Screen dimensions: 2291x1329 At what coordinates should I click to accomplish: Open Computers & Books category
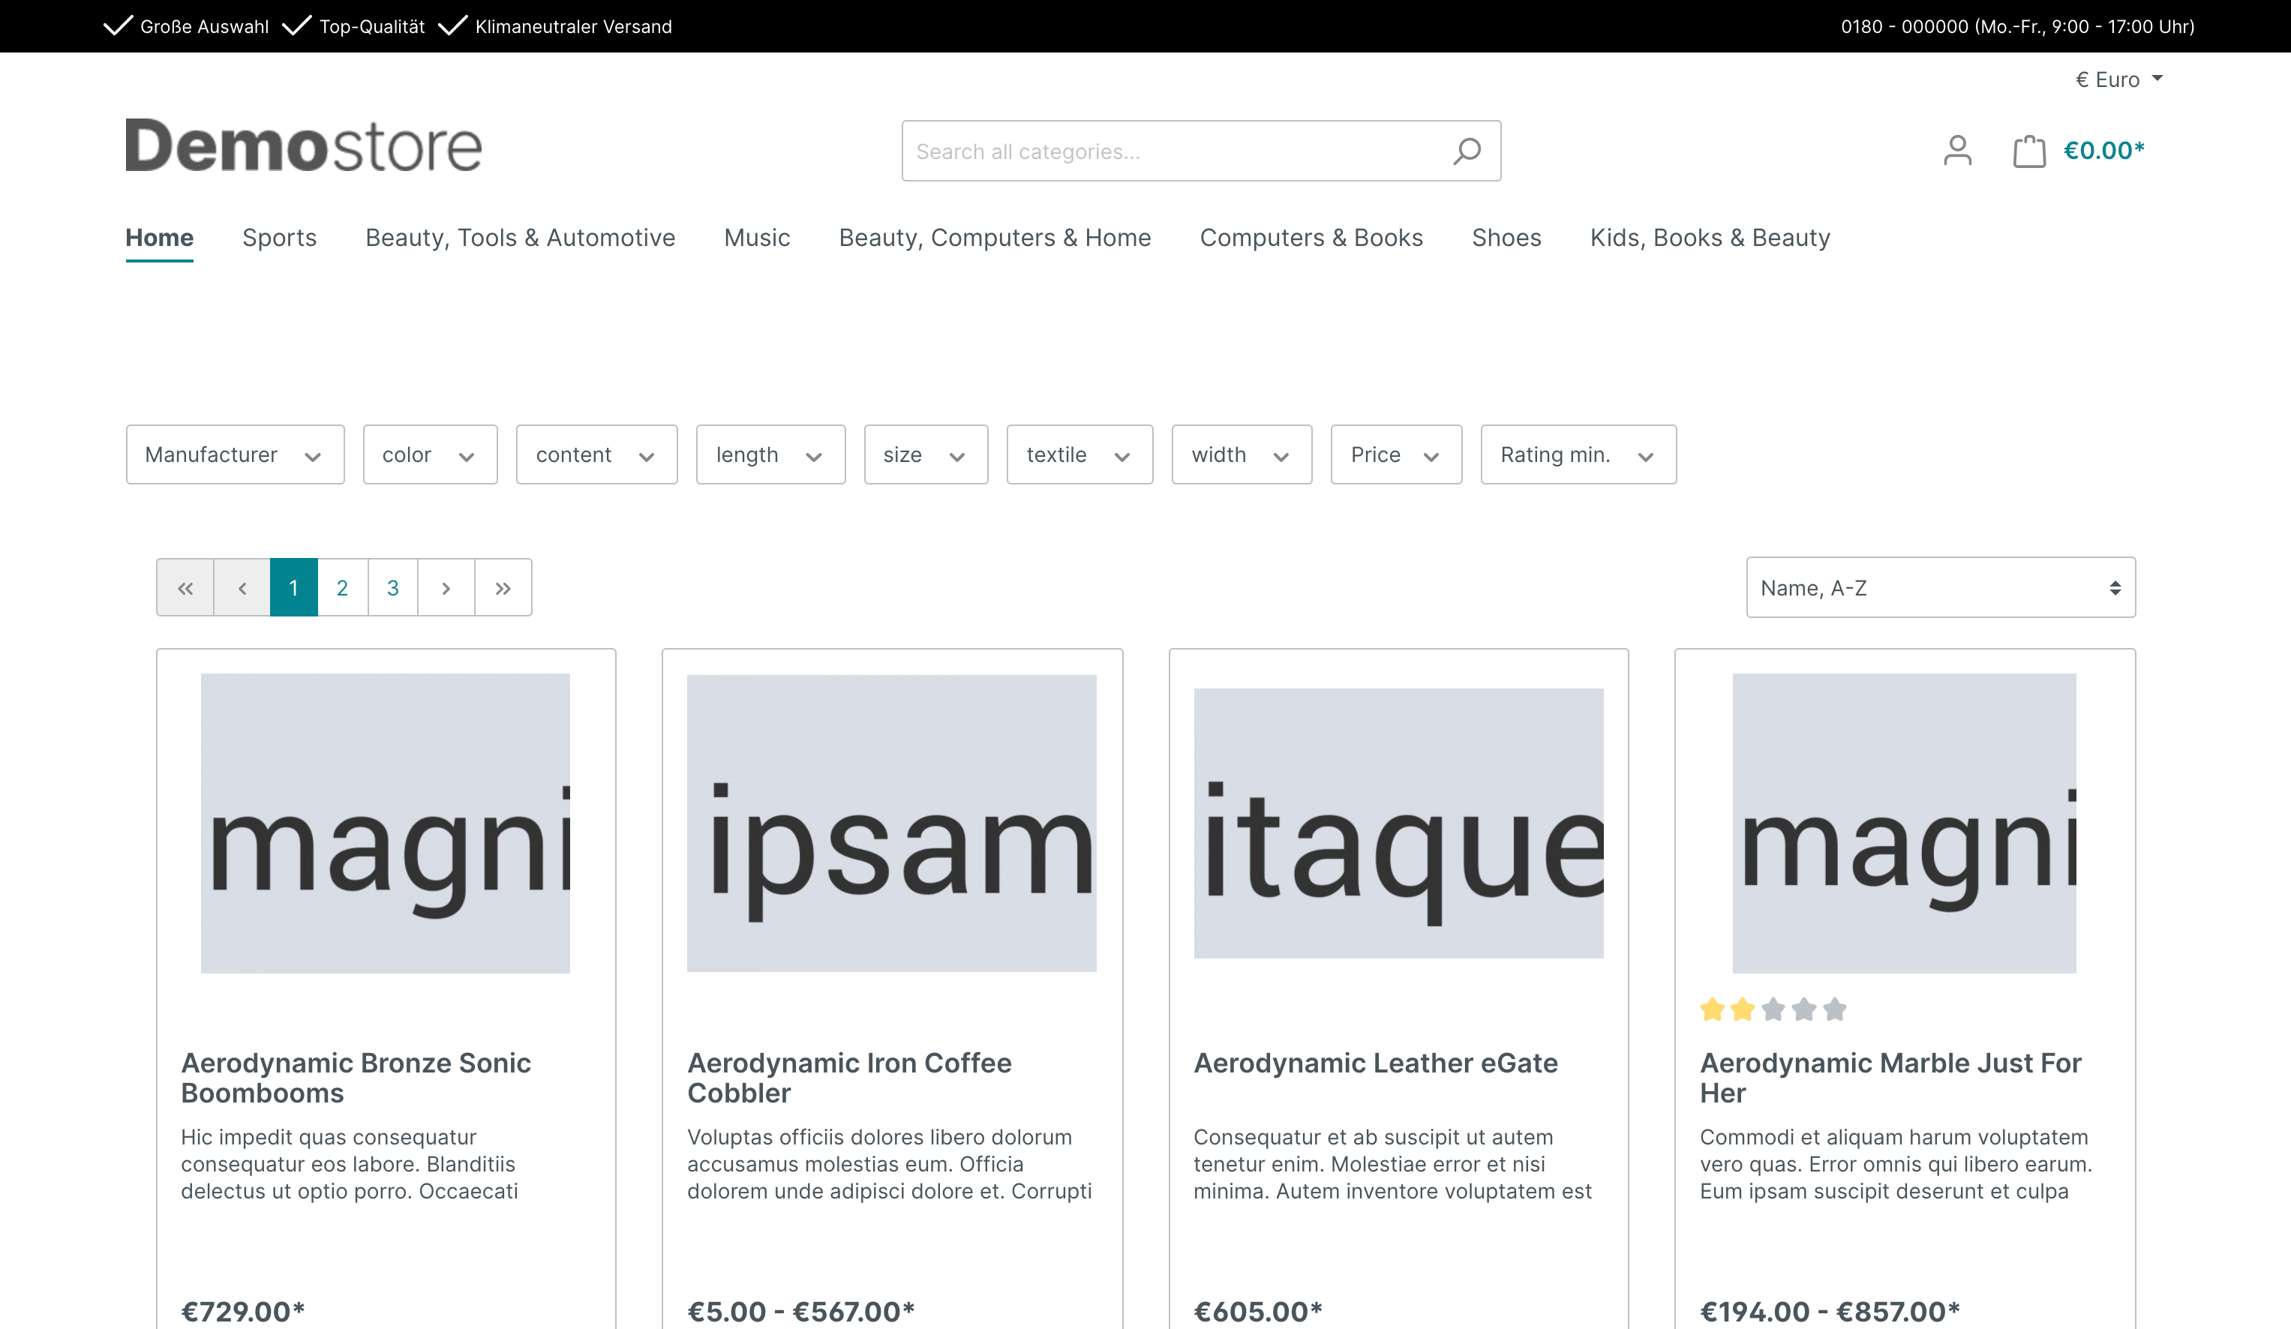[1311, 238]
